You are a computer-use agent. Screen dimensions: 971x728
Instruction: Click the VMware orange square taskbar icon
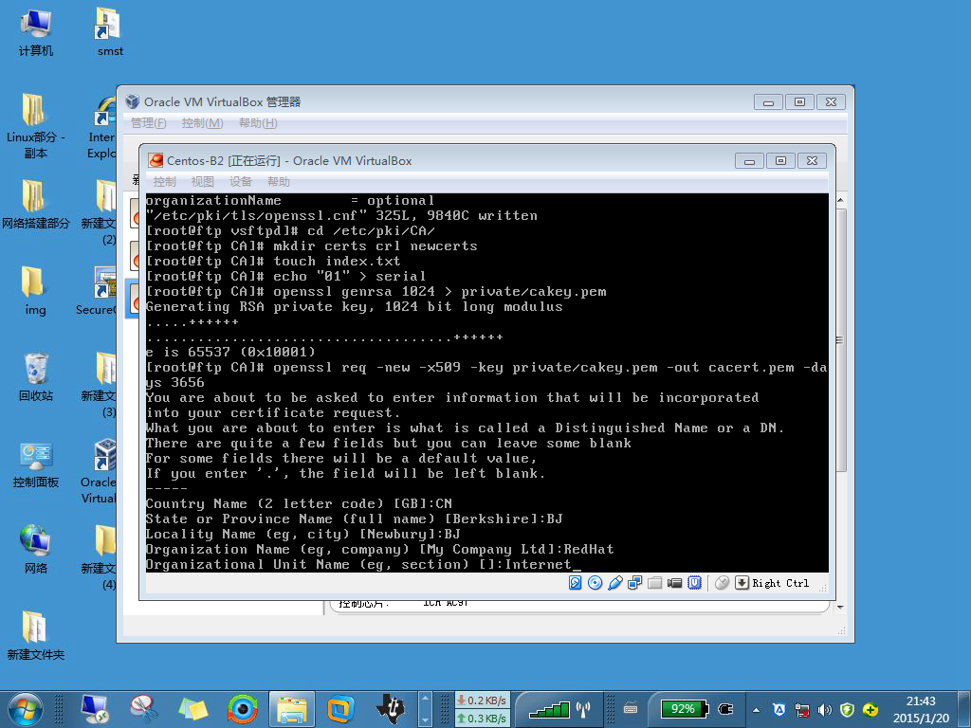340,709
